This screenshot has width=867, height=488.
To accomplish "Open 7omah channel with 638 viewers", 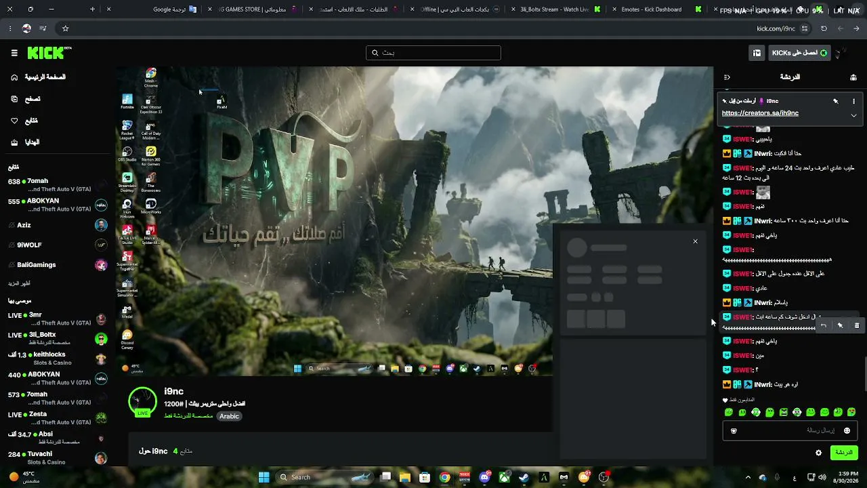I will pyautogui.click(x=58, y=185).
